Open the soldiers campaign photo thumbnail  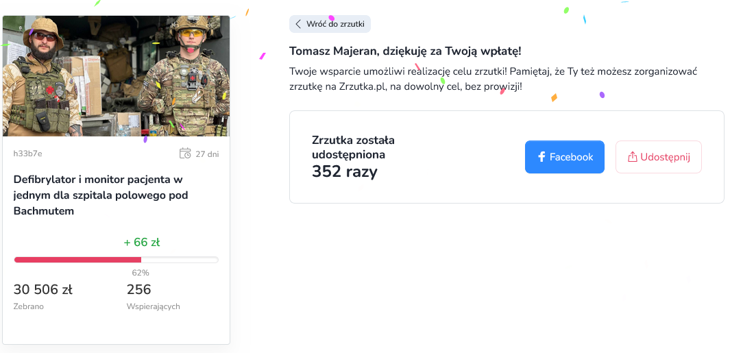click(x=117, y=76)
